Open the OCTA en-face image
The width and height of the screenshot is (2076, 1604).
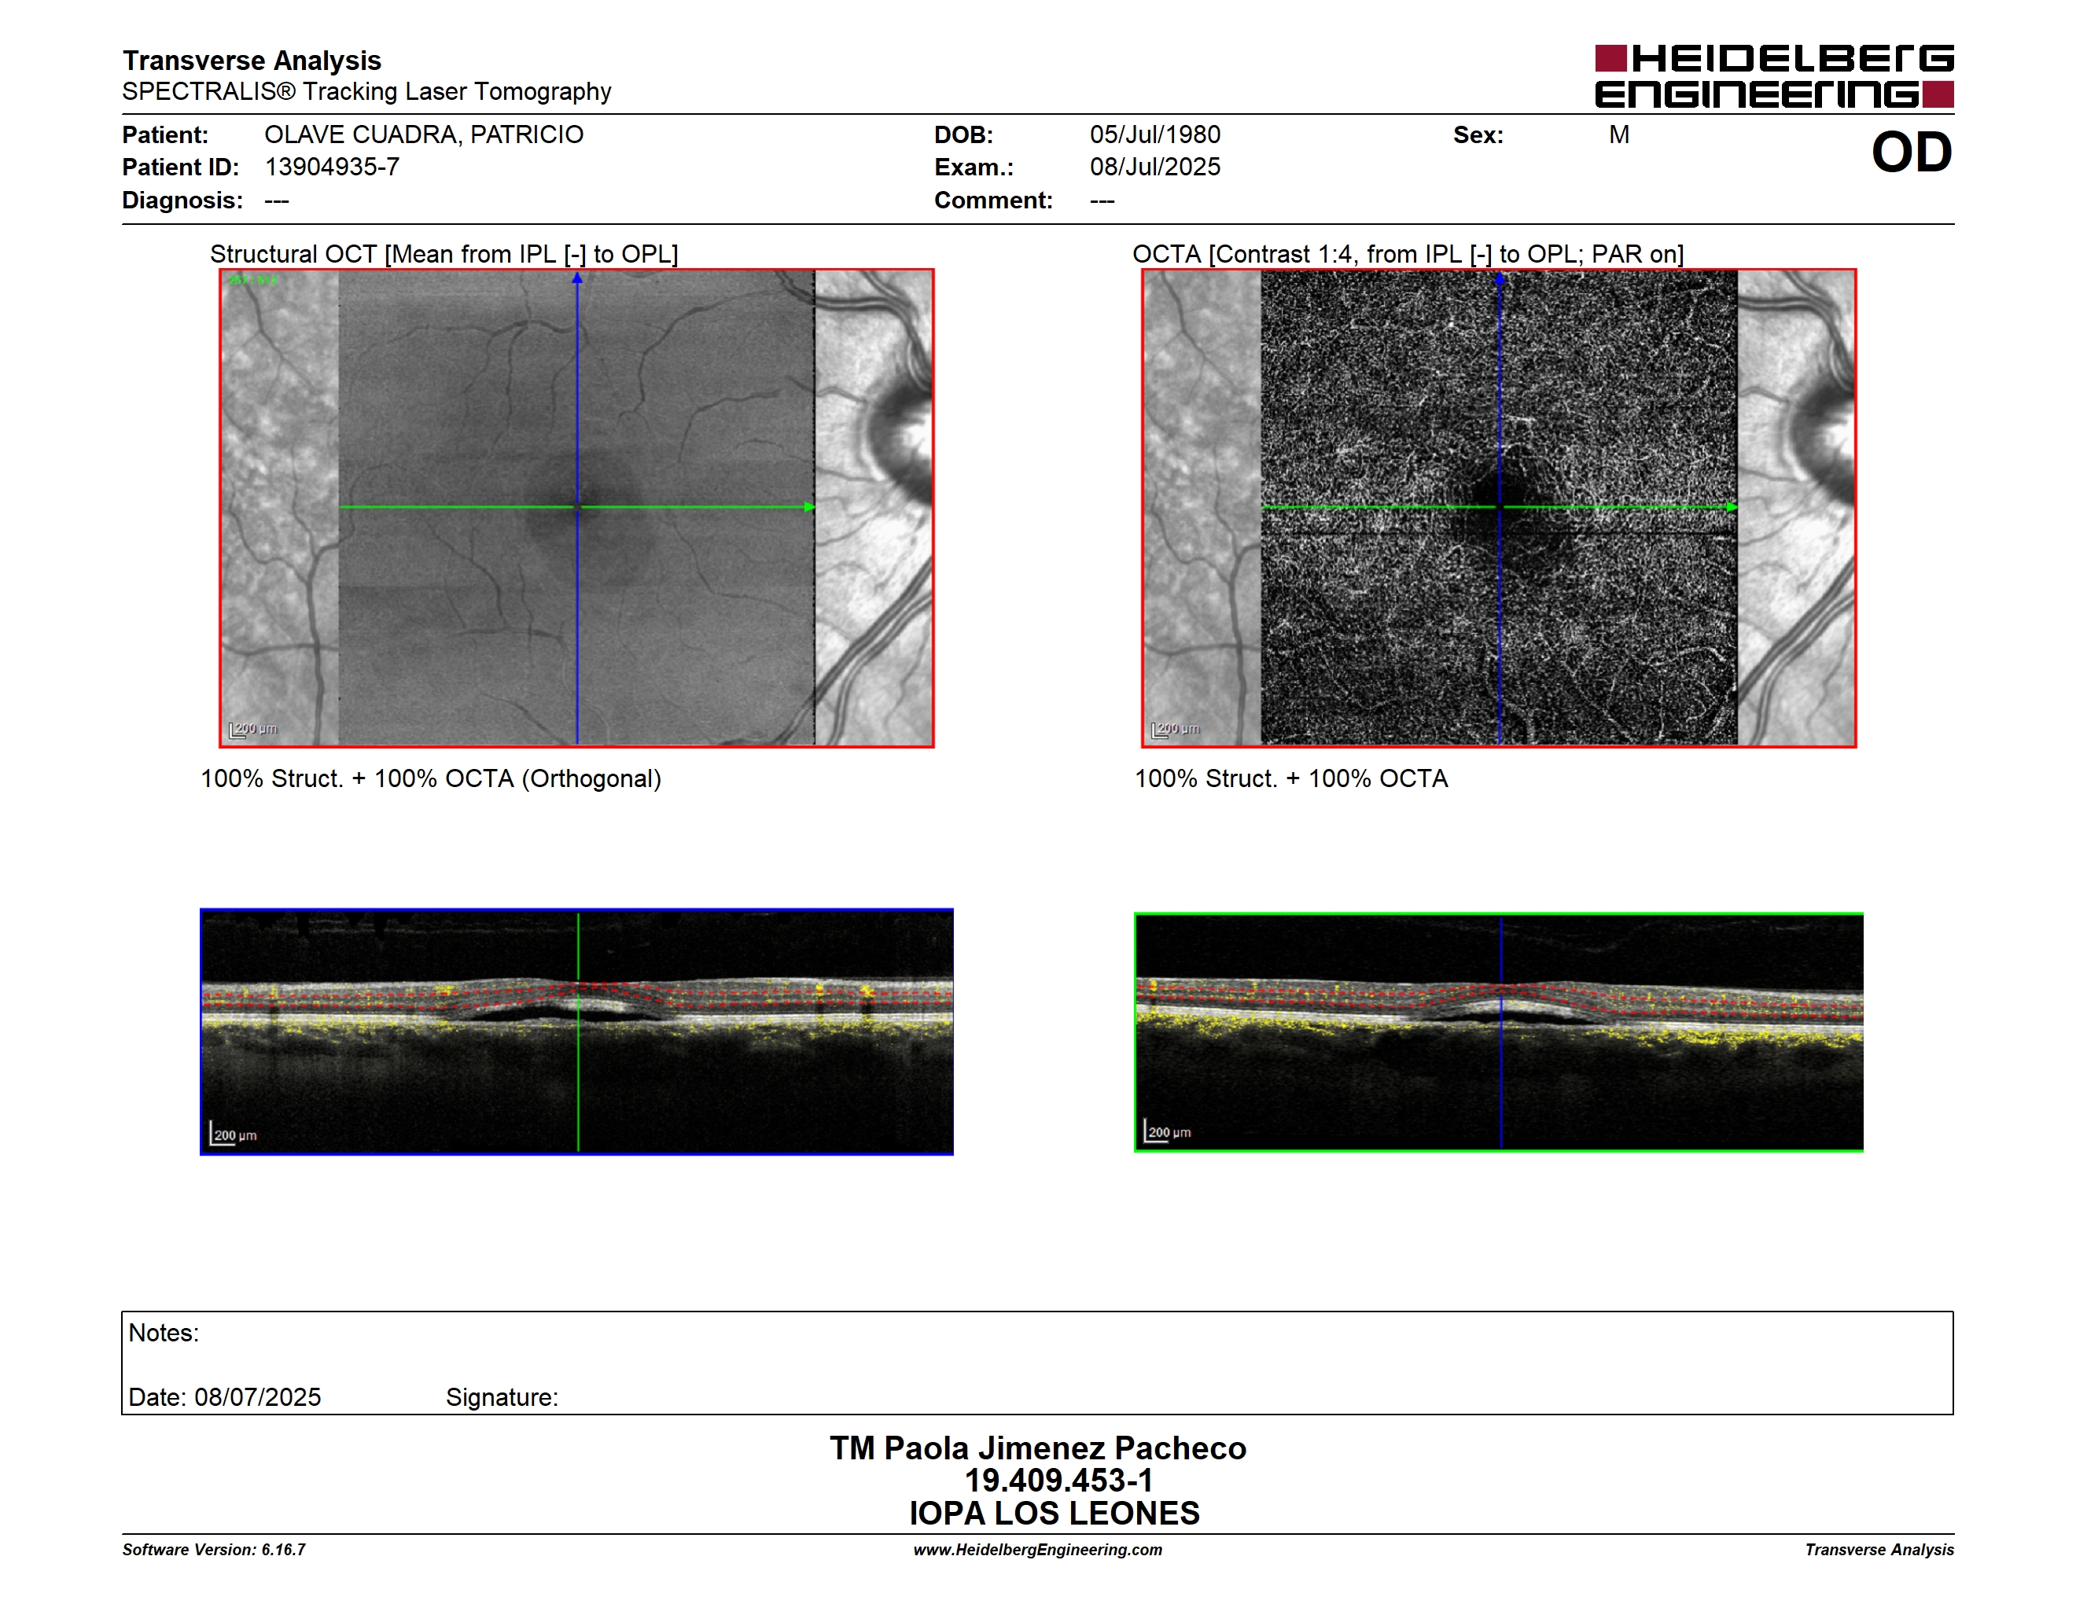point(1499,507)
